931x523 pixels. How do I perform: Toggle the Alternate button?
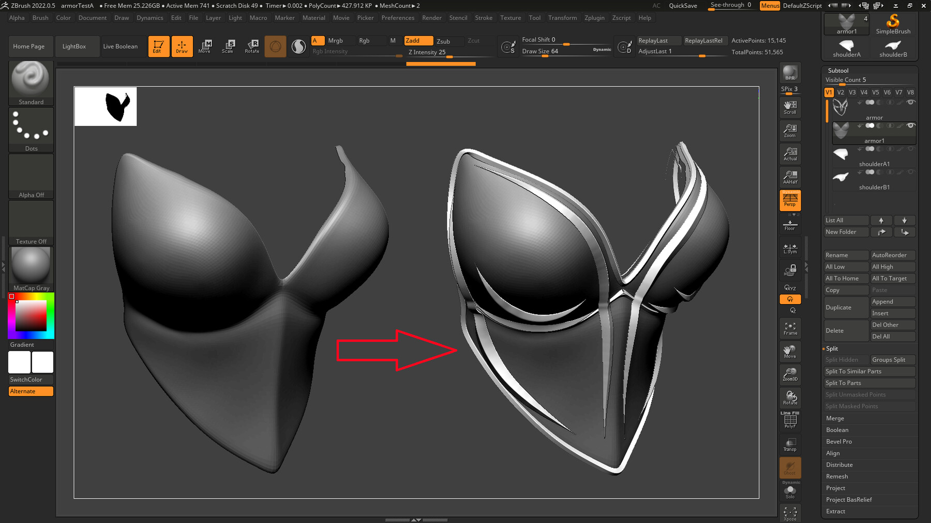pos(31,391)
